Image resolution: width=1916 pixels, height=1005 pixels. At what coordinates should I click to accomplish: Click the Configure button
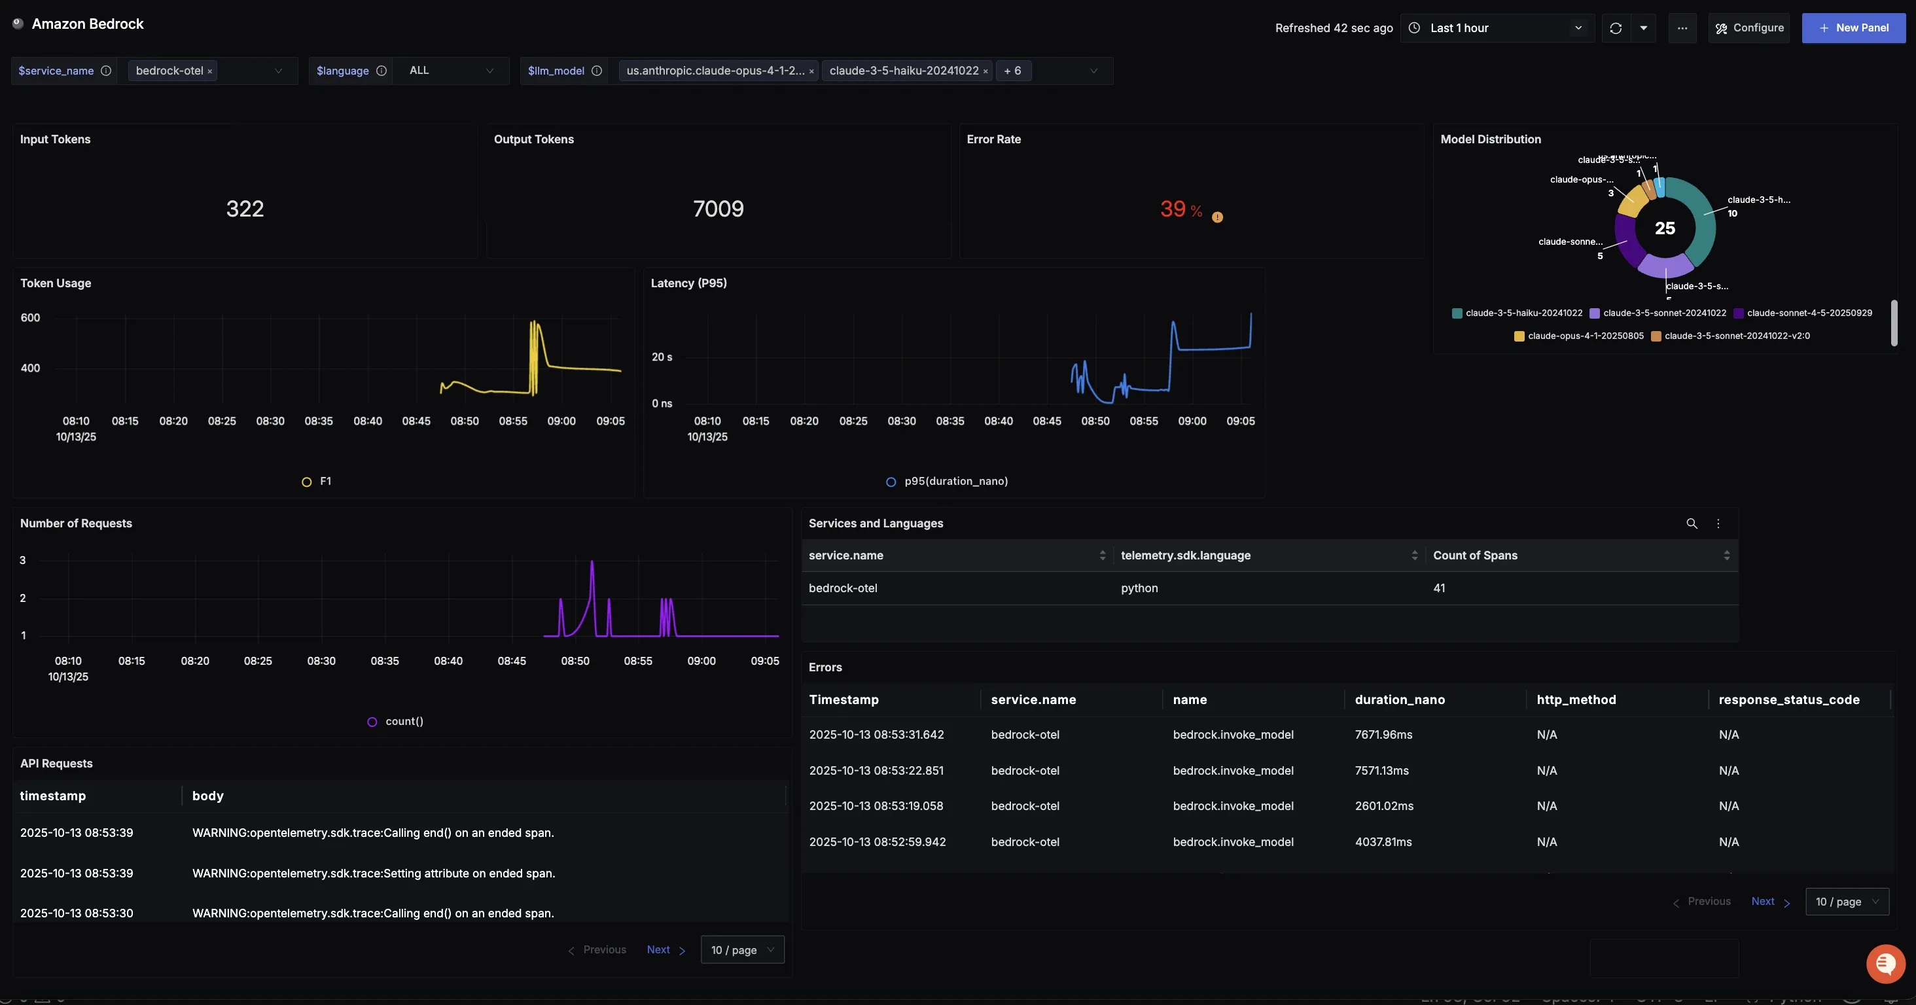pos(1748,28)
